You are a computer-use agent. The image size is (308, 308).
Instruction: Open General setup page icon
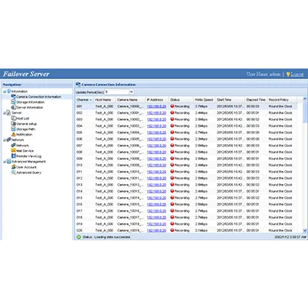(x=13, y=124)
